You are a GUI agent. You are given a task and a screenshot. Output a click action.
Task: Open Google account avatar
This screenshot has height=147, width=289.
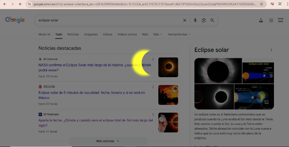(x=281, y=20)
